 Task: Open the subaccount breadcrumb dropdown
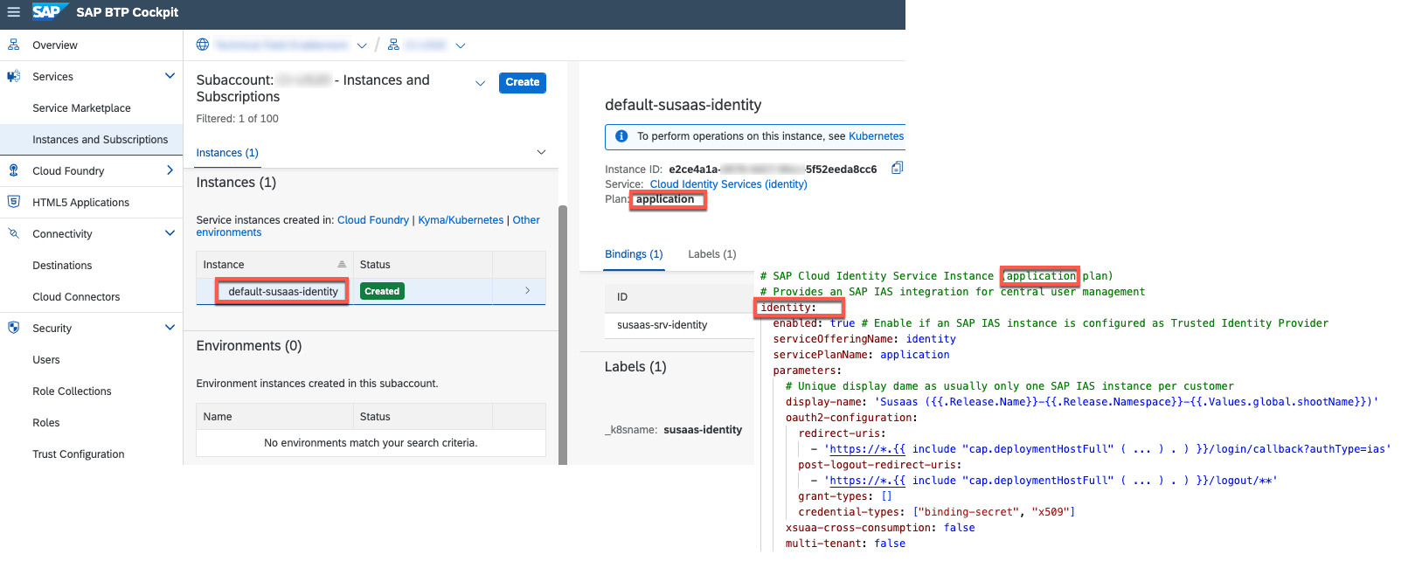[461, 45]
